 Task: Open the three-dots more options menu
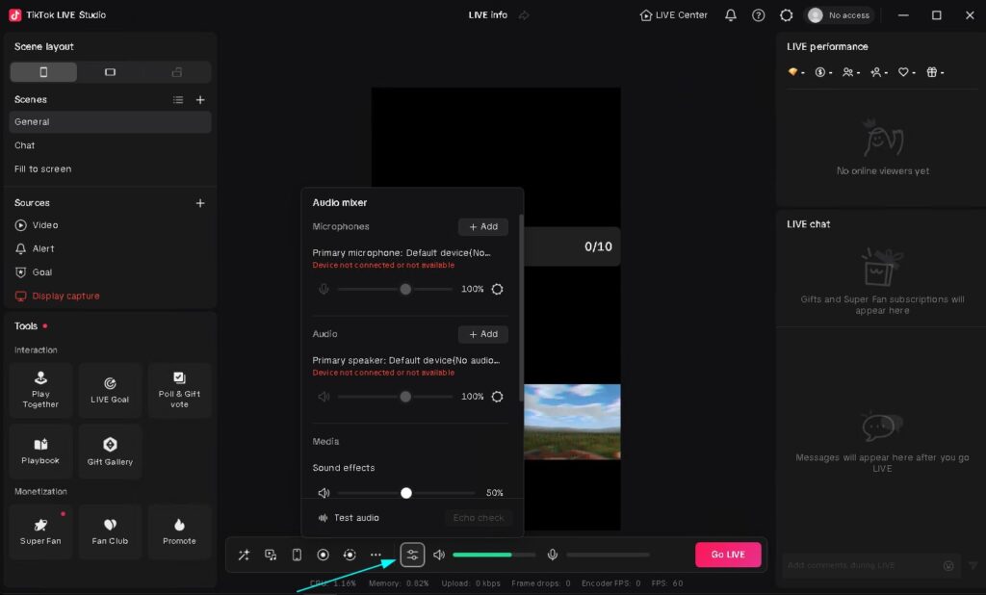tap(376, 555)
